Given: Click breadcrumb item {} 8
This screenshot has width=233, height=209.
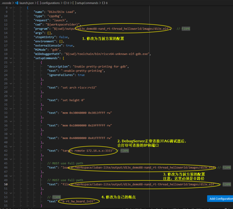Looking at the screenshot, I should [x=105, y=3].
